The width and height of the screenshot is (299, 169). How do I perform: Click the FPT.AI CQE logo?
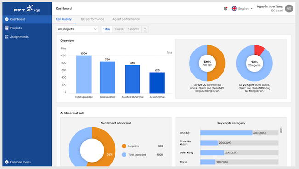pos(27,9)
